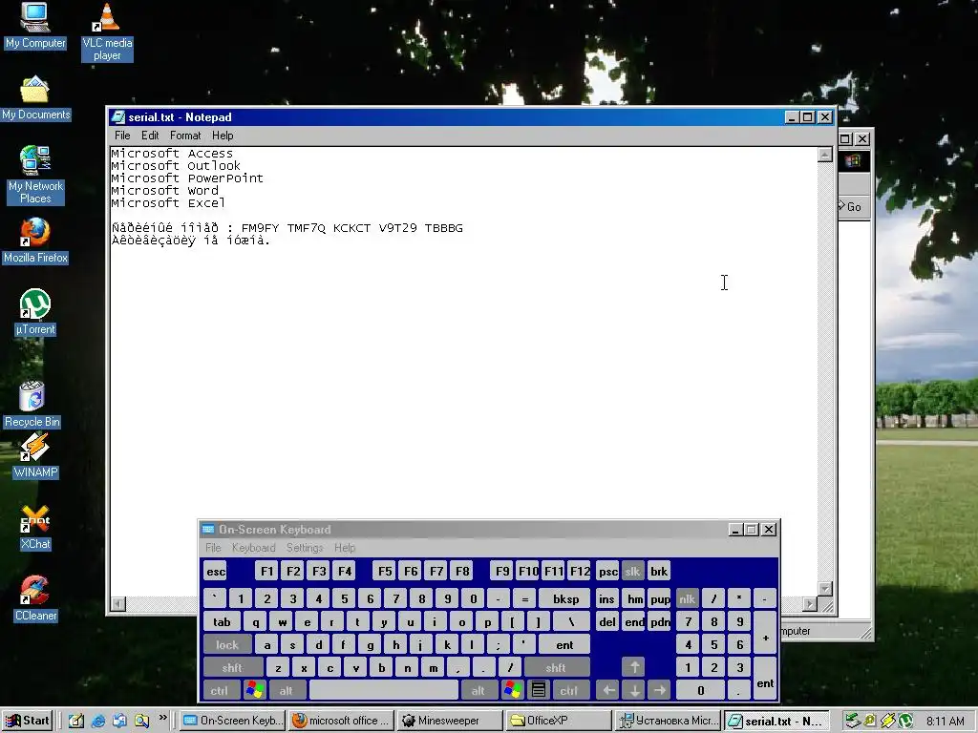The width and height of the screenshot is (978, 733).
Task: Toggle the left ctrl key
Action: 220,690
